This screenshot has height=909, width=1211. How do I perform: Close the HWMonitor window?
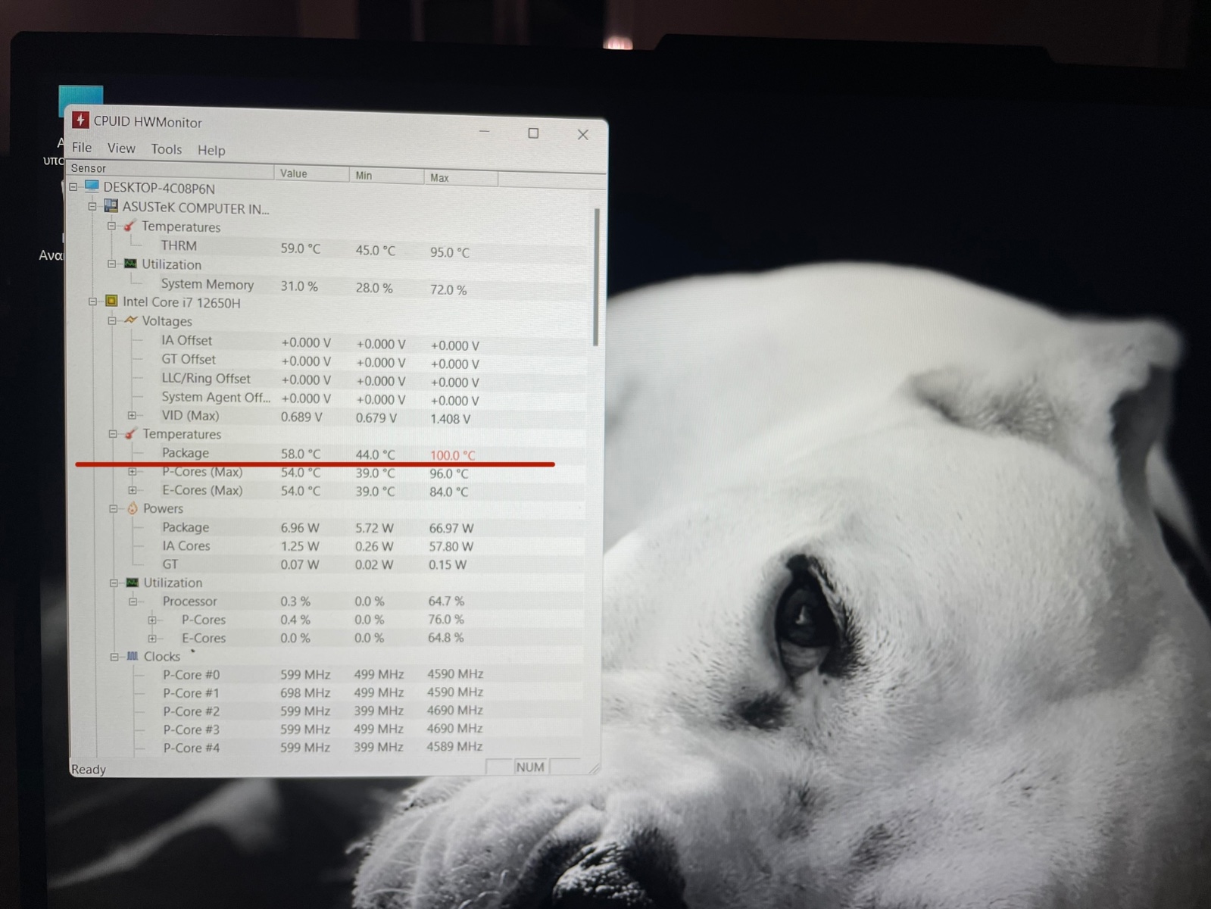coord(583,135)
